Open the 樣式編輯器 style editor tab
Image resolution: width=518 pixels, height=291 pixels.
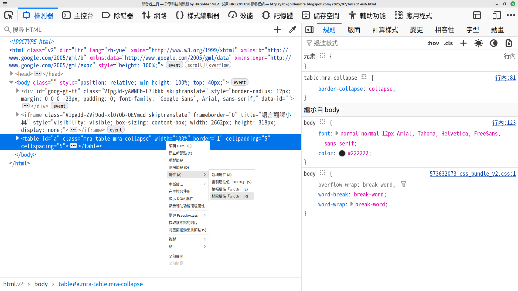pos(197,16)
